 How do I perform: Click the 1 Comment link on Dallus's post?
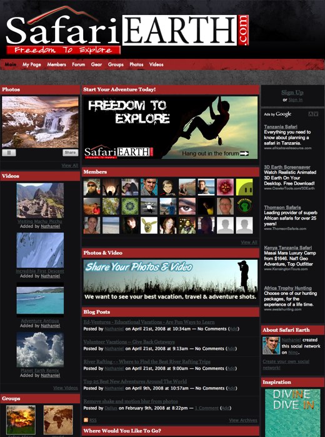pos(207,408)
